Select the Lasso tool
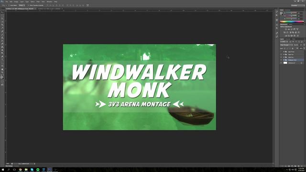The image size is (306, 172). point(2,19)
